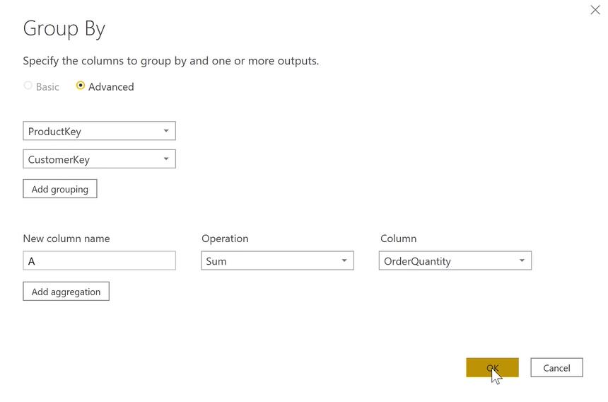Open the CustomerKey grouping combo box
The height and width of the screenshot is (402, 608).
coord(92,159)
